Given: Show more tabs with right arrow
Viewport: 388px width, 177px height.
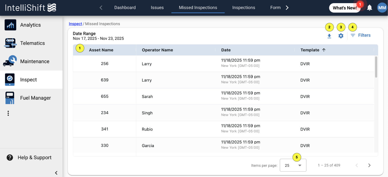Looking at the screenshot, I should 287,8.
